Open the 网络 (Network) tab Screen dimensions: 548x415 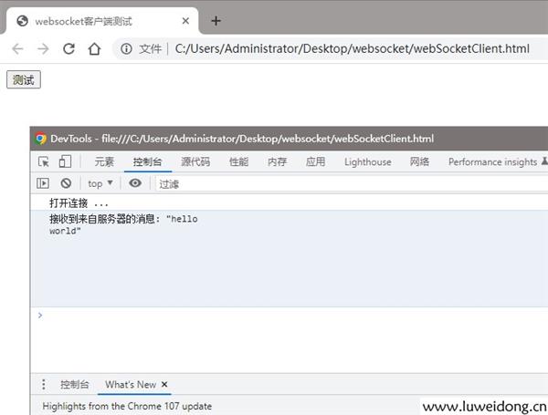419,162
